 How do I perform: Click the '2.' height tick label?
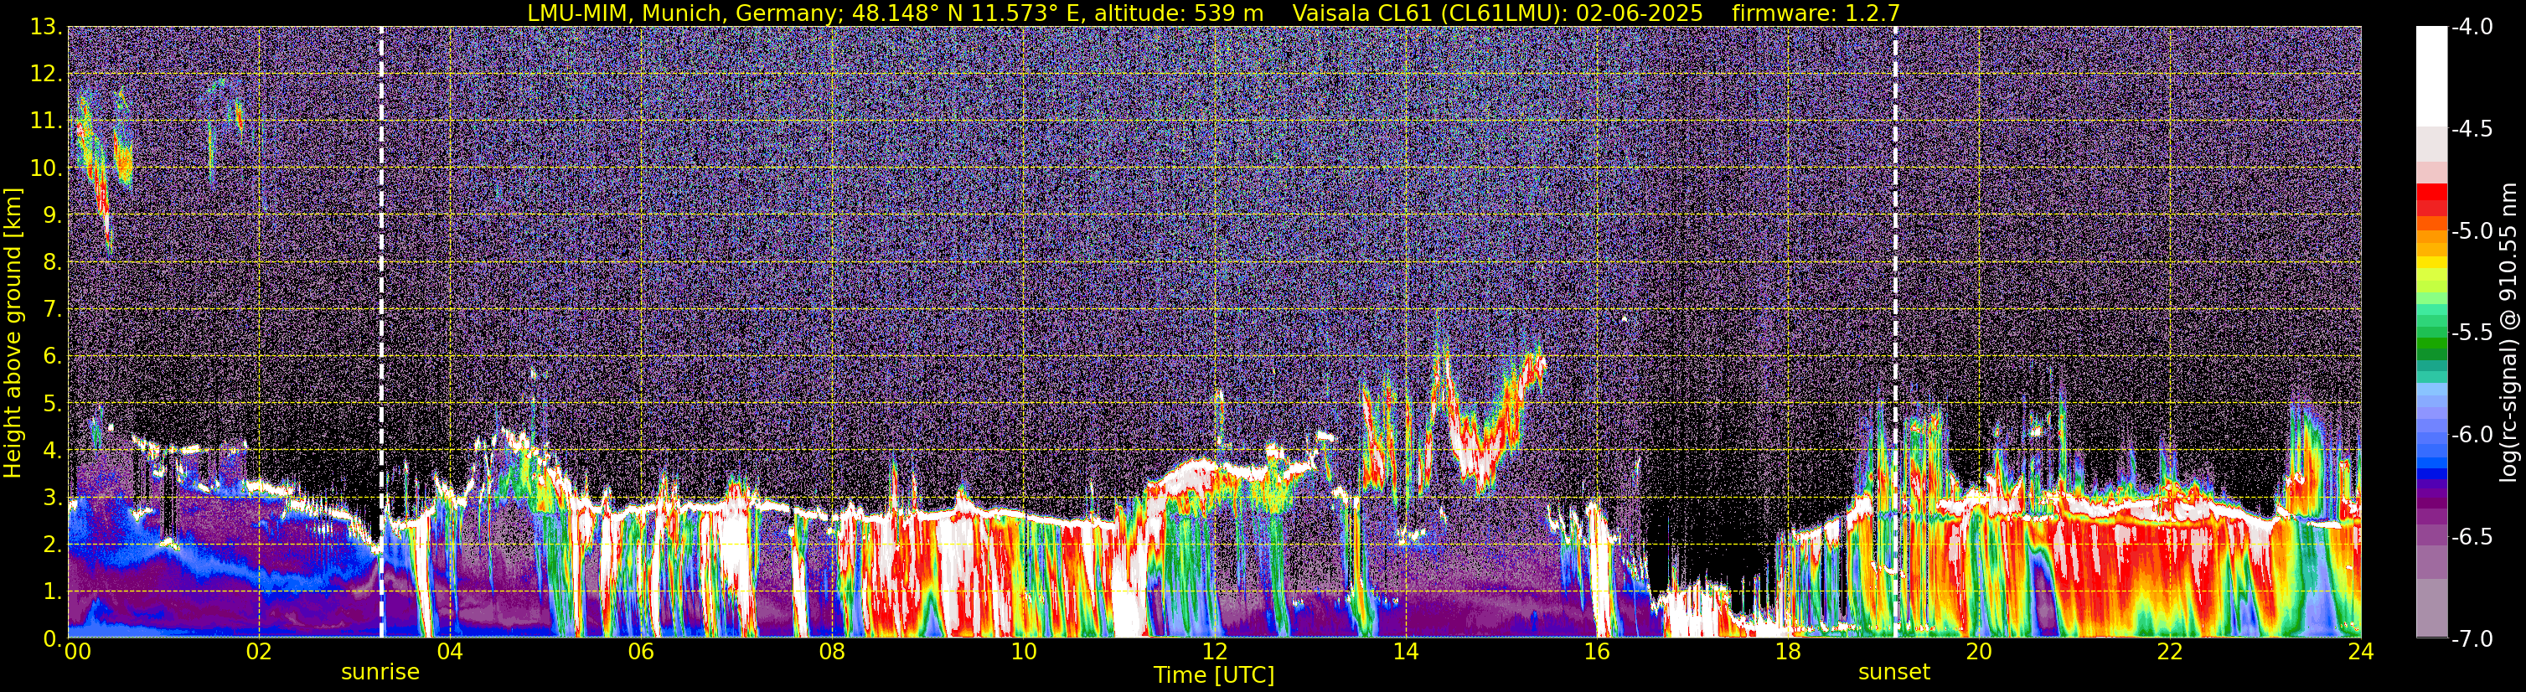coord(51,545)
